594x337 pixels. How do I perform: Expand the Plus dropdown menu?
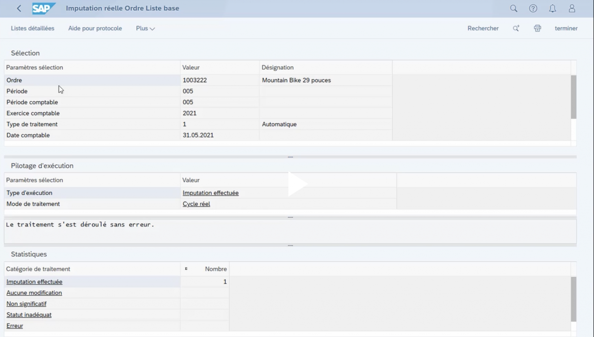point(145,28)
